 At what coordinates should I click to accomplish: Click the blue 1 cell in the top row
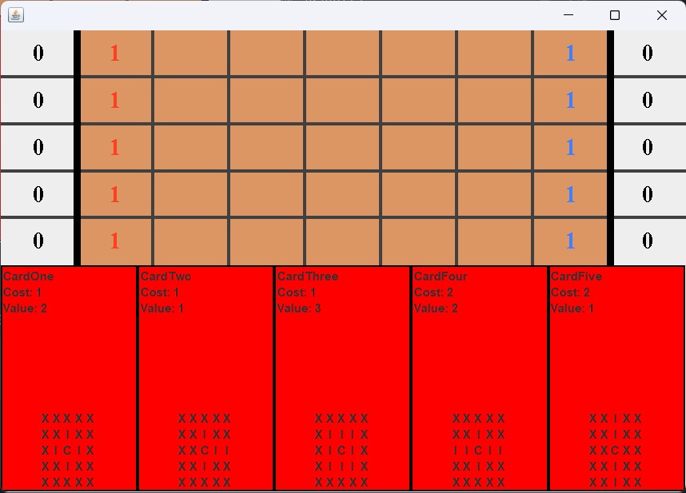click(570, 53)
